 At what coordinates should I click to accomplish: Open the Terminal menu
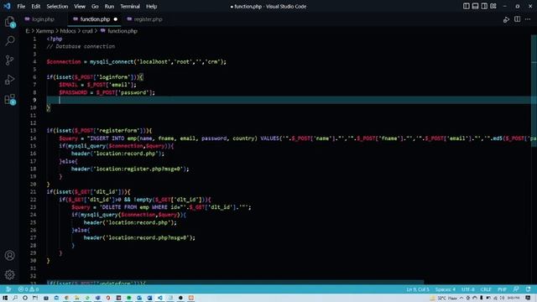[x=130, y=6]
